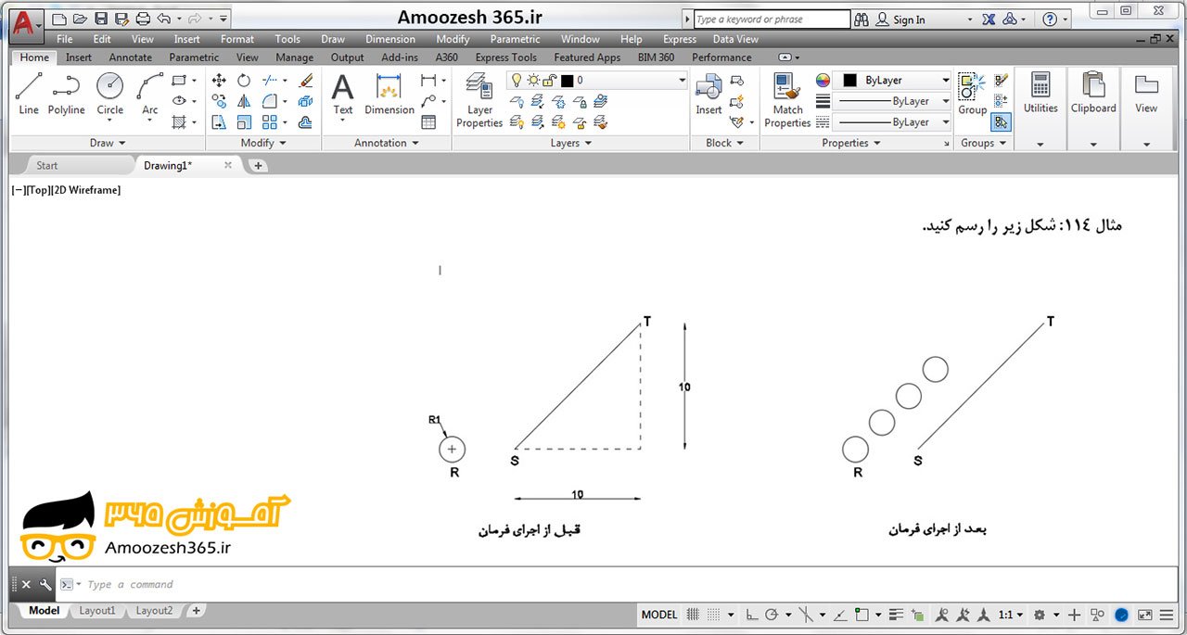Toggle 2D object snap in status bar
This screenshot has width=1187, height=635.
click(x=862, y=615)
